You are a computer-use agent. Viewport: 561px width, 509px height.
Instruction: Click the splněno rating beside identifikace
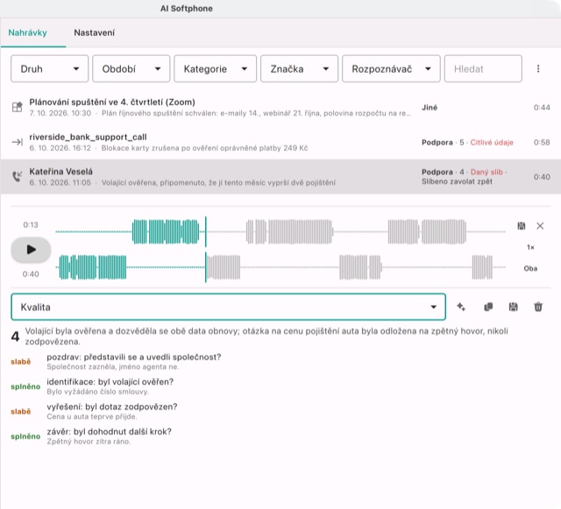tap(25, 386)
